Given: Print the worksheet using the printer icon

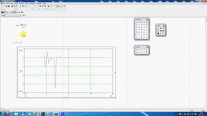Looking at the screenshot, I should pos(12,6).
